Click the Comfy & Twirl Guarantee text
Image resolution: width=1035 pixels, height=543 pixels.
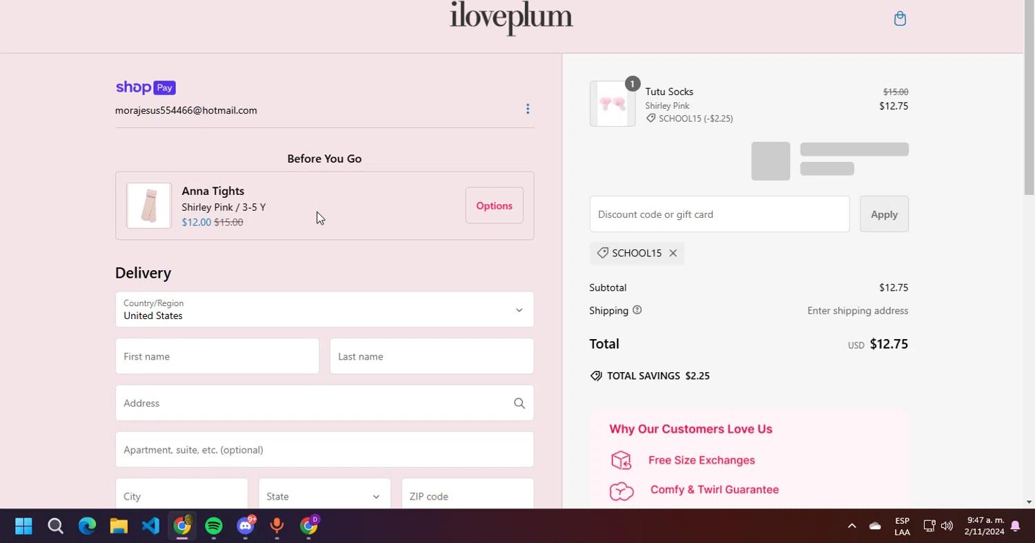click(x=715, y=490)
